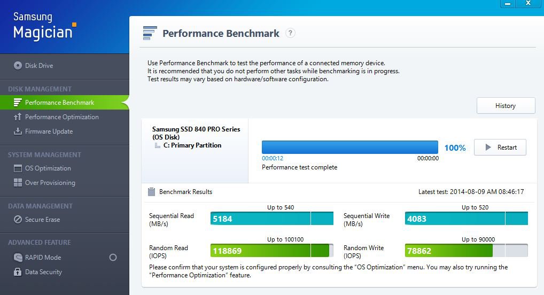Viewport: 544px width, 295px height.
Task: Click the Benchmark Results heading
Action: (x=185, y=191)
